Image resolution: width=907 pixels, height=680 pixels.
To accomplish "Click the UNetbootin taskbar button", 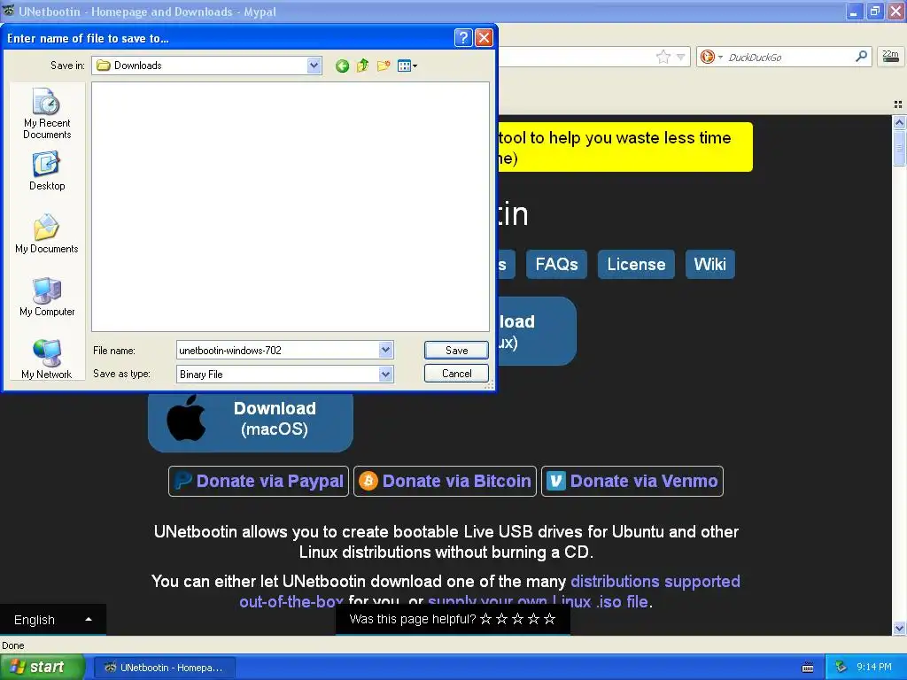I will click(x=164, y=668).
